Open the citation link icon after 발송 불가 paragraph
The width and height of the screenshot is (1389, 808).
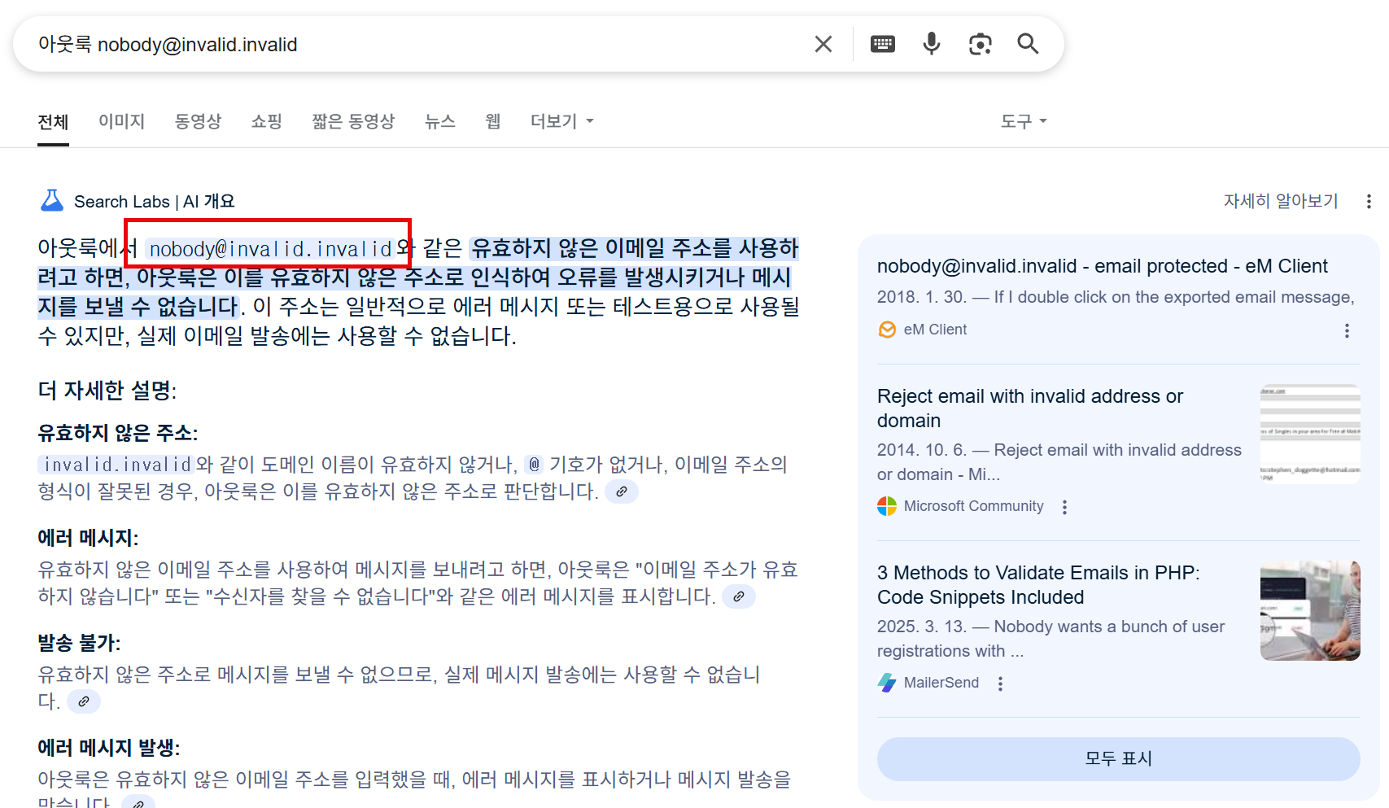pyautogui.click(x=84, y=701)
